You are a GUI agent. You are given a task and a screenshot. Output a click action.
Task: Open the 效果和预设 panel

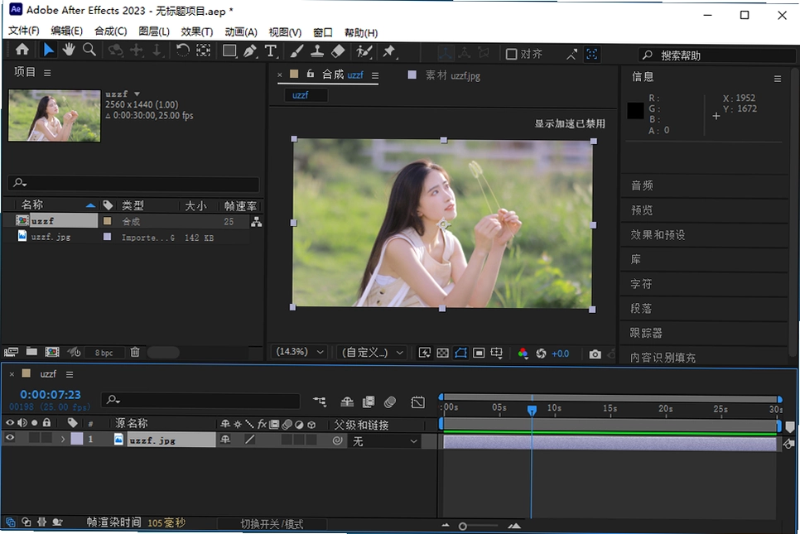(658, 234)
